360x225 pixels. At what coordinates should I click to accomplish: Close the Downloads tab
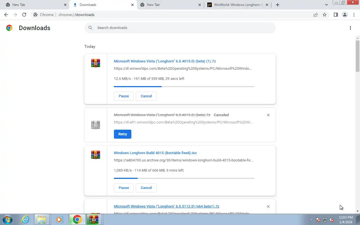[x=132, y=5]
